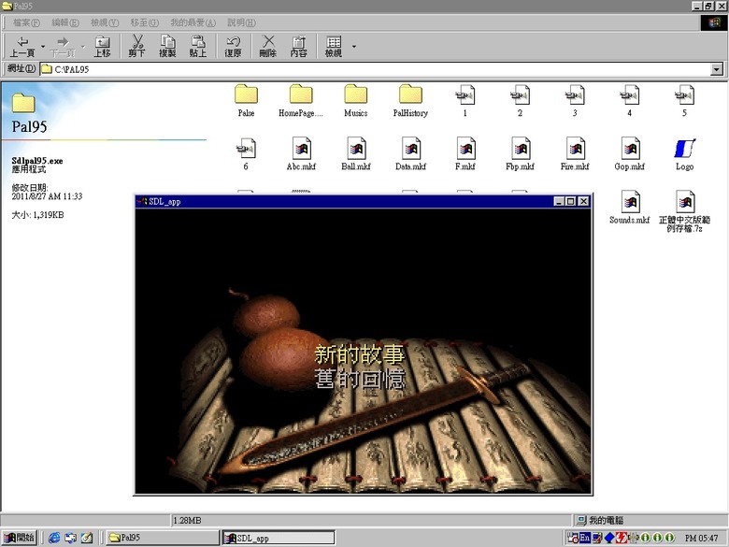The image size is (729, 547).
Task: Open the 移至(G) menu
Action: point(145,22)
